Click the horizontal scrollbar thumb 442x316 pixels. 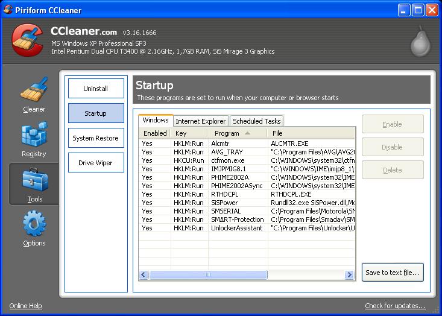click(x=208, y=274)
